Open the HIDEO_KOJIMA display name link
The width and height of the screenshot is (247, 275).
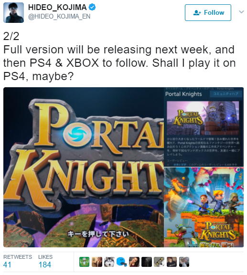57,7
